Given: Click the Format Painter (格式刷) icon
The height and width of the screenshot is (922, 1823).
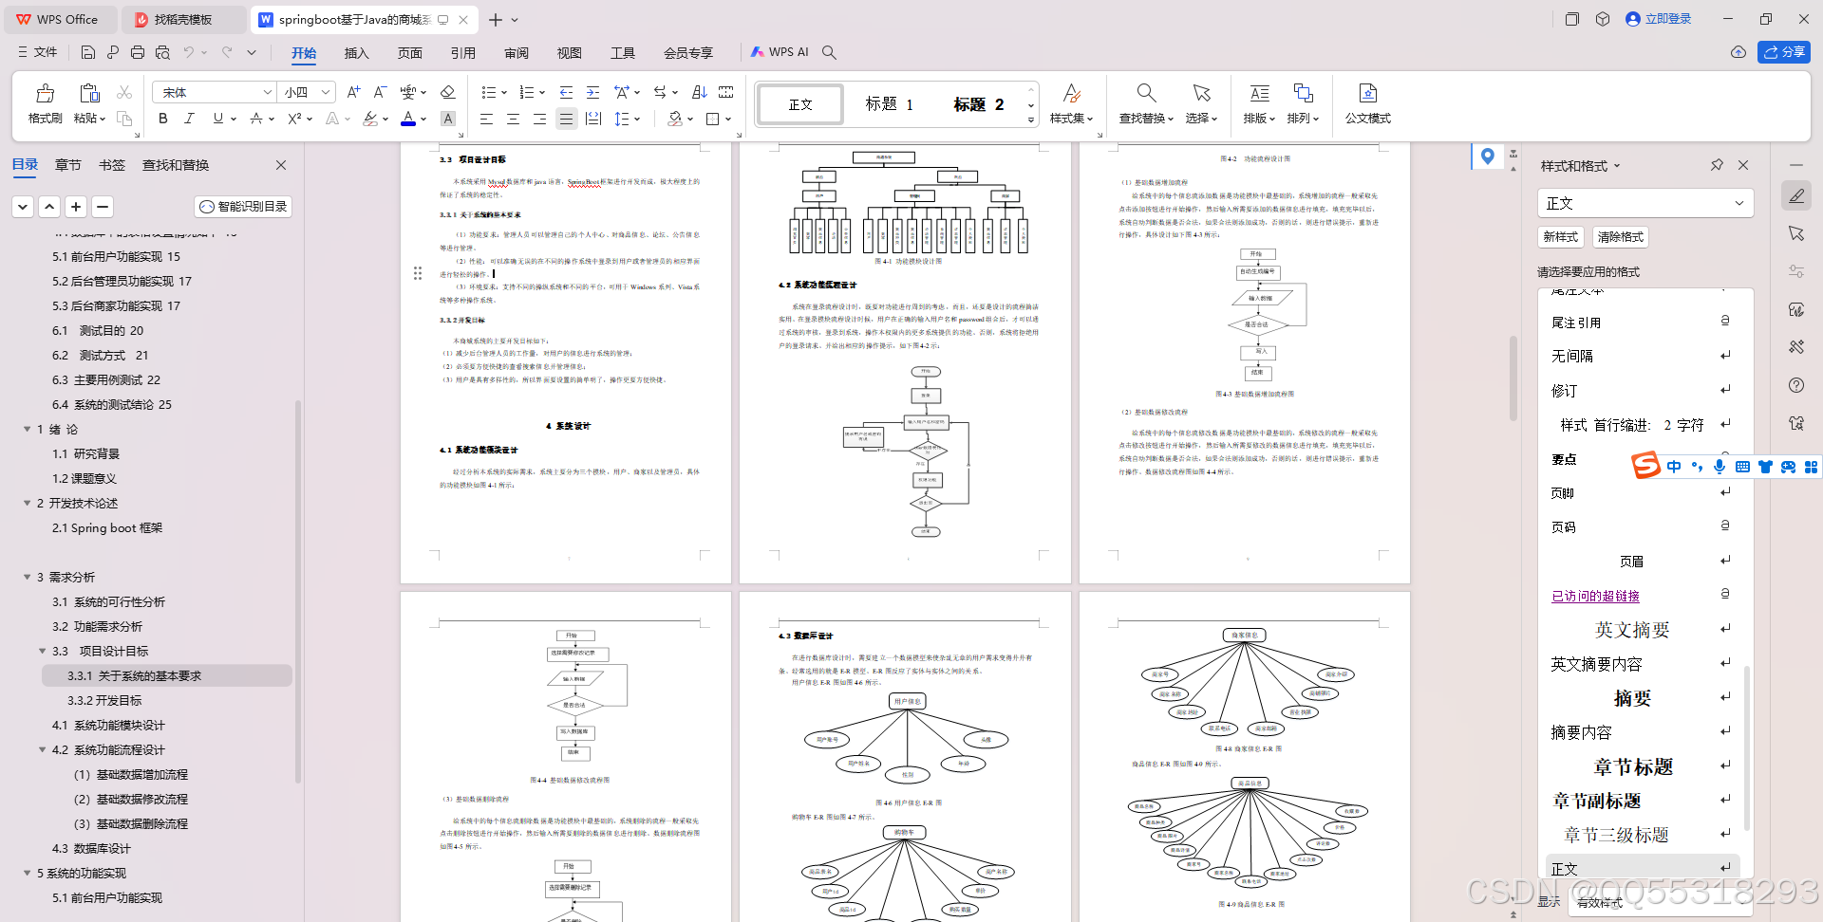Looking at the screenshot, I should point(45,93).
